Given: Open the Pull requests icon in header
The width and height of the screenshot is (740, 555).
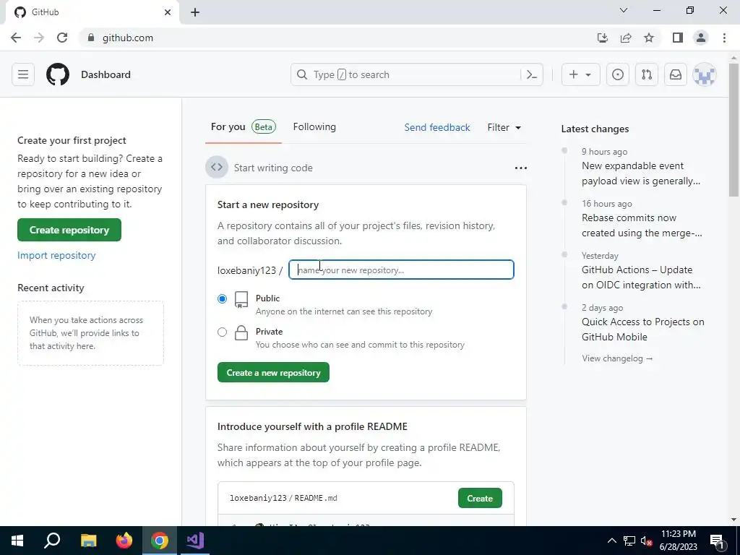Looking at the screenshot, I should pos(647,74).
